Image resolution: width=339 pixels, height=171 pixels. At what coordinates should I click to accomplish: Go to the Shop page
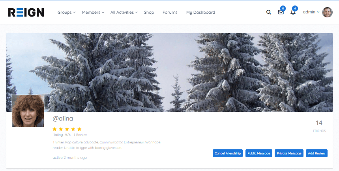(x=149, y=12)
